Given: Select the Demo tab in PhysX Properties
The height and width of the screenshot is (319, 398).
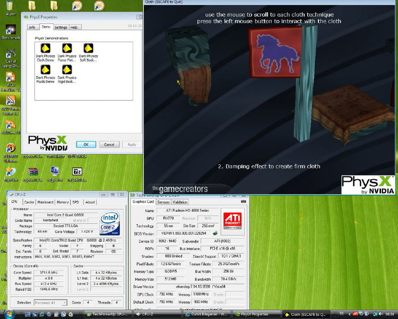Looking at the screenshot, I should pyautogui.click(x=46, y=27).
